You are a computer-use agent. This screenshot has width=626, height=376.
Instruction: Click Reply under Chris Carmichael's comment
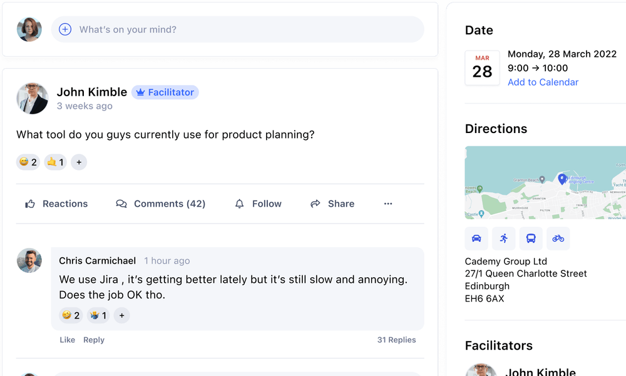pyautogui.click(x=94, y=340)
